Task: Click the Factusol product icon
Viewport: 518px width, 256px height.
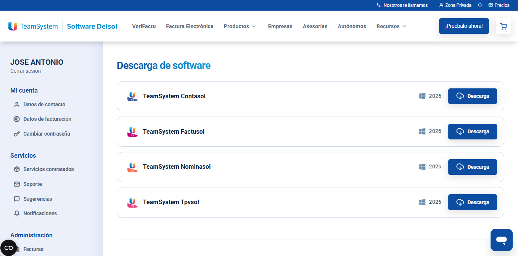Action: [132, 132]
